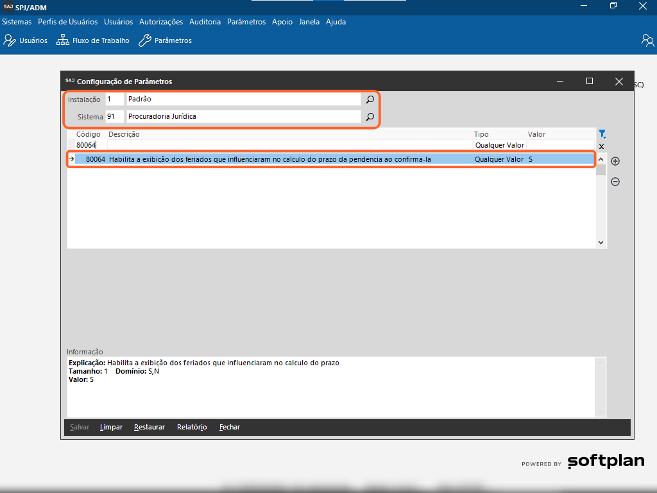Open the Auditoria menu

coord(205,22)
